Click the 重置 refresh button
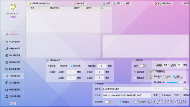This screenshot has width=190, height=107. 126,4
